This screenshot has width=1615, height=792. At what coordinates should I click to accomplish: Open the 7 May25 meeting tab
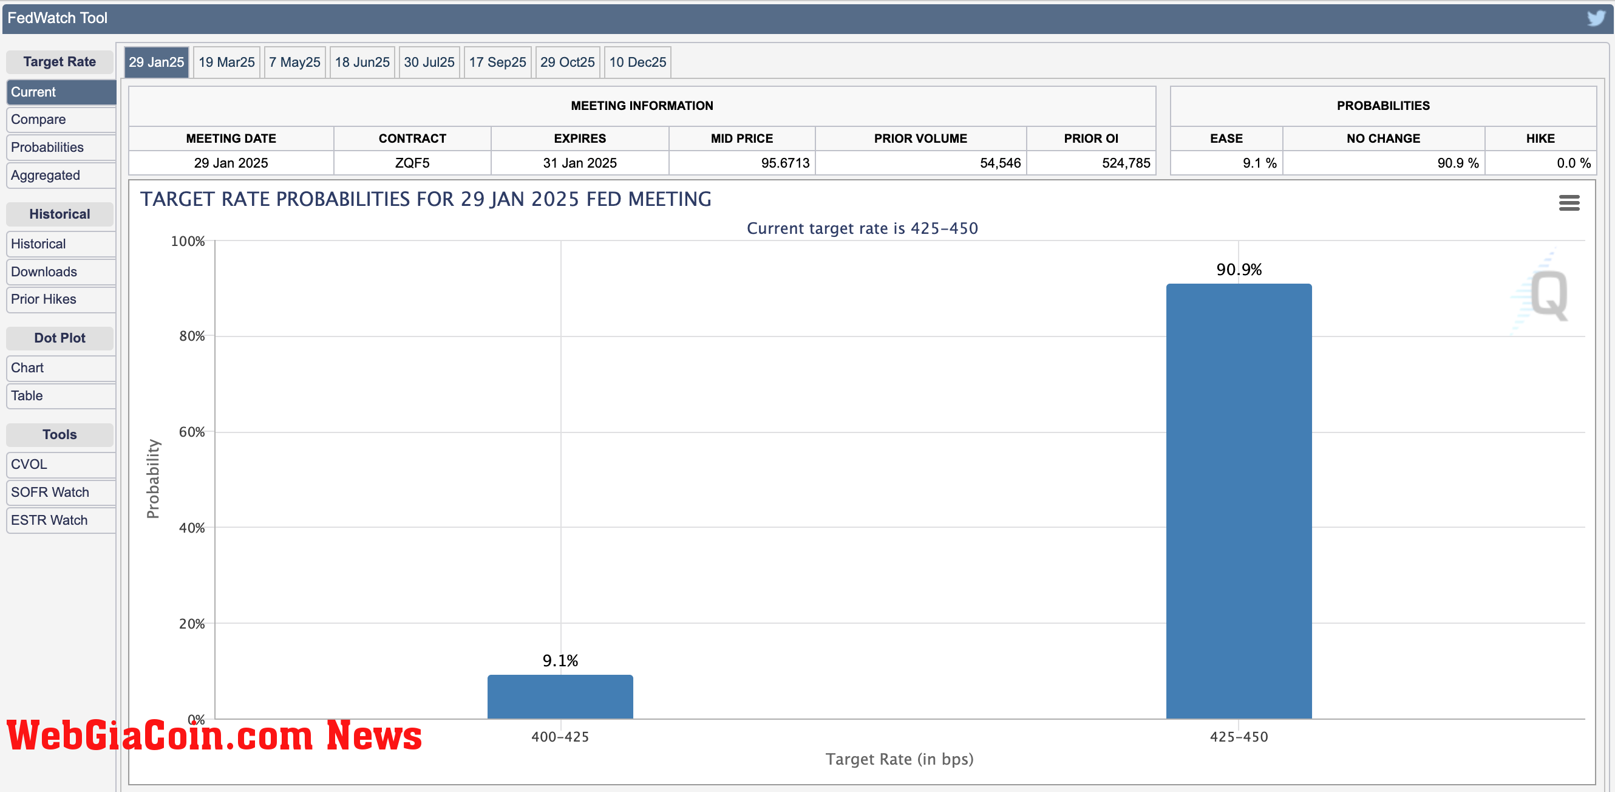pos(294,62)
